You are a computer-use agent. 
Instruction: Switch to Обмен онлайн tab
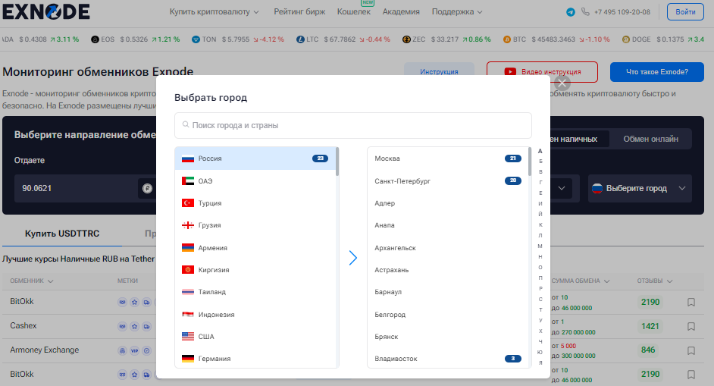pos(650,139)
